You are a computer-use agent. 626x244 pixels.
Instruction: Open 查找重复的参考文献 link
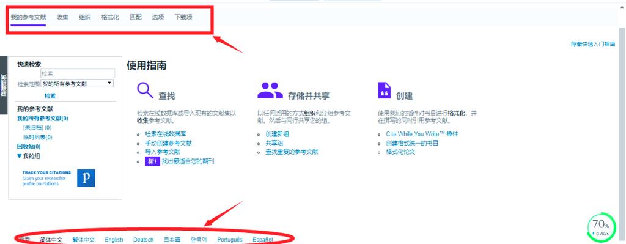click(x=292, y=152)
